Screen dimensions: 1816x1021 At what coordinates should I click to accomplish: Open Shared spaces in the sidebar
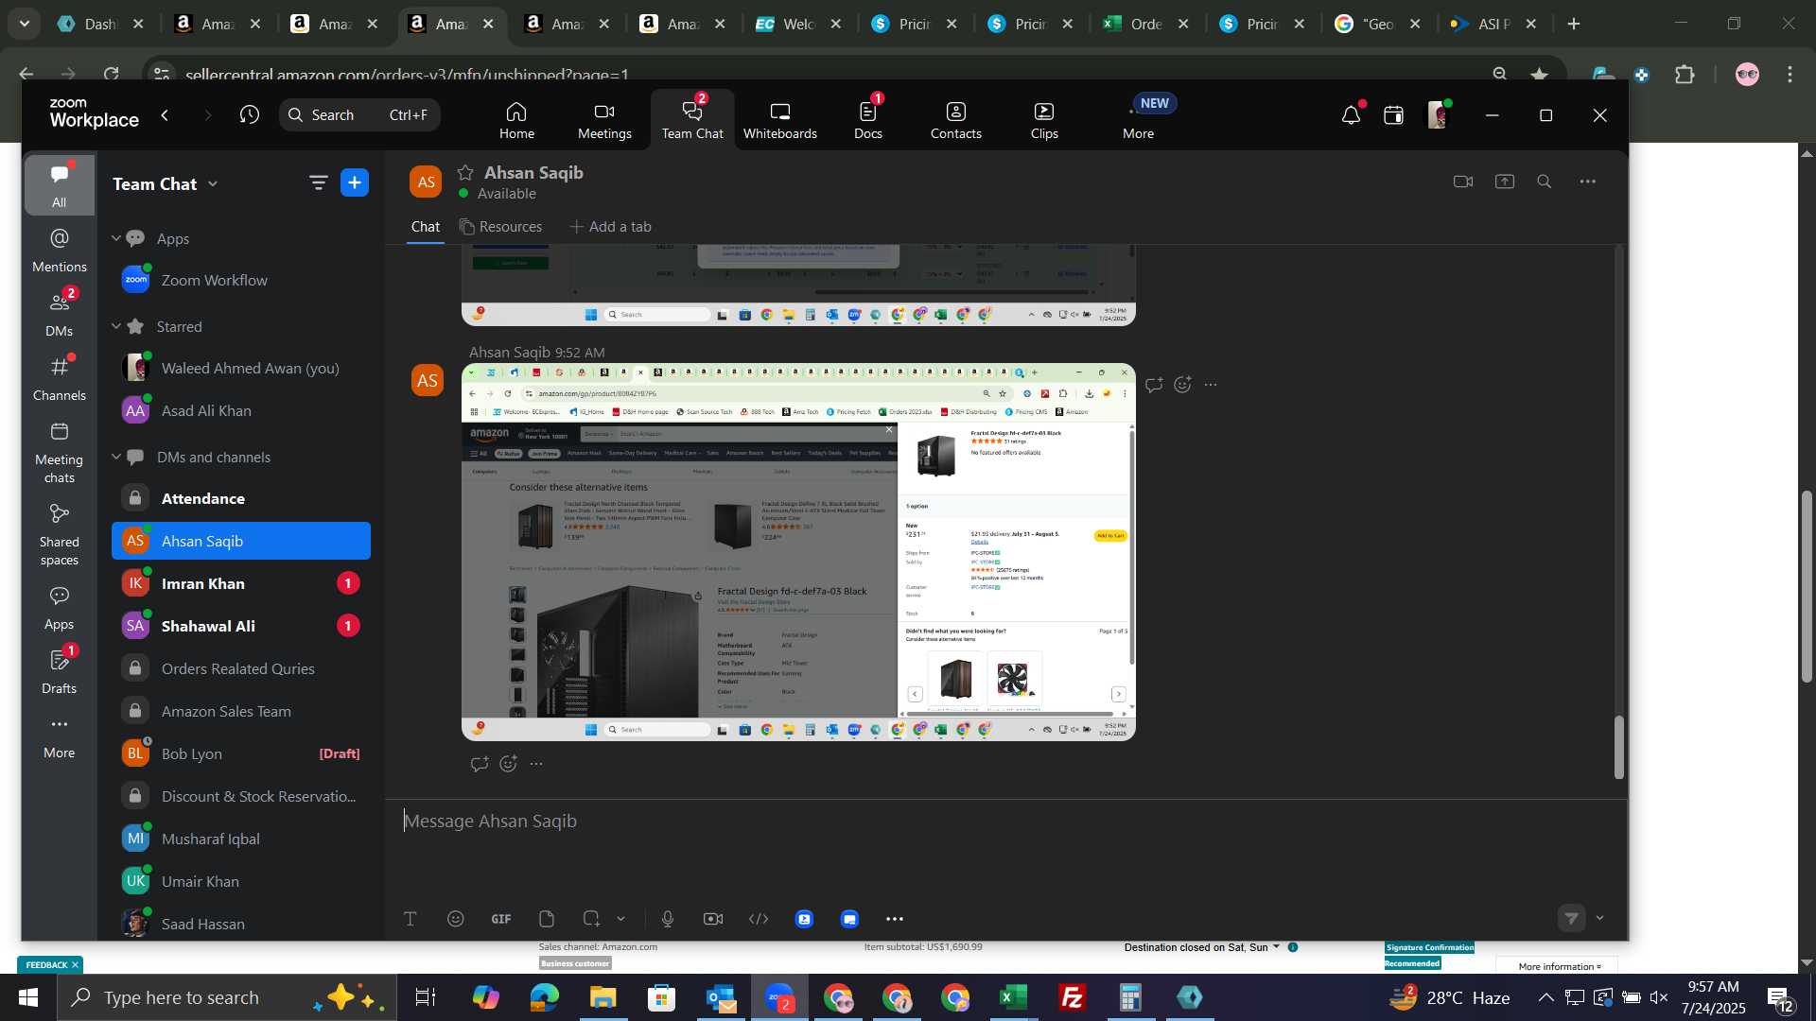coord(59,534)
